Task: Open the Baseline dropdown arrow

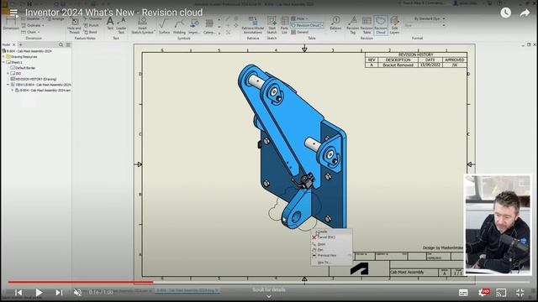Action: coord(43,18)
